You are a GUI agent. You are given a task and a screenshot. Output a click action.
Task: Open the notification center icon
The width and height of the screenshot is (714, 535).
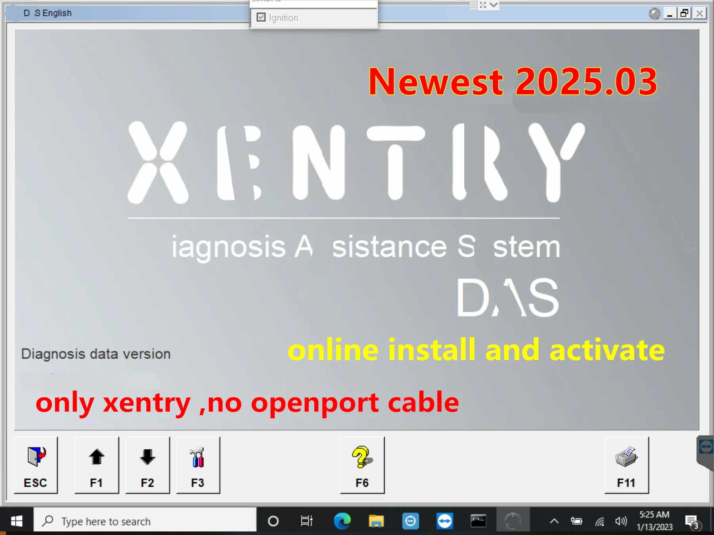(693, 522)
